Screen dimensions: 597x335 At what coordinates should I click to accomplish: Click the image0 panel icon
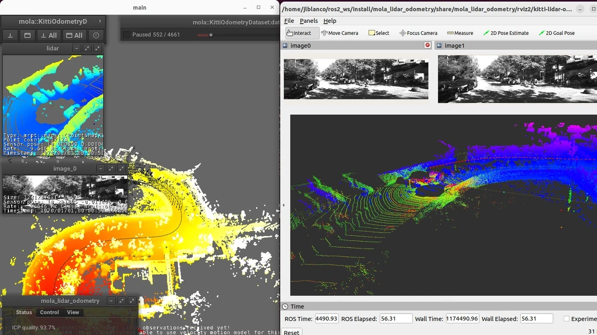pos(285,45)
